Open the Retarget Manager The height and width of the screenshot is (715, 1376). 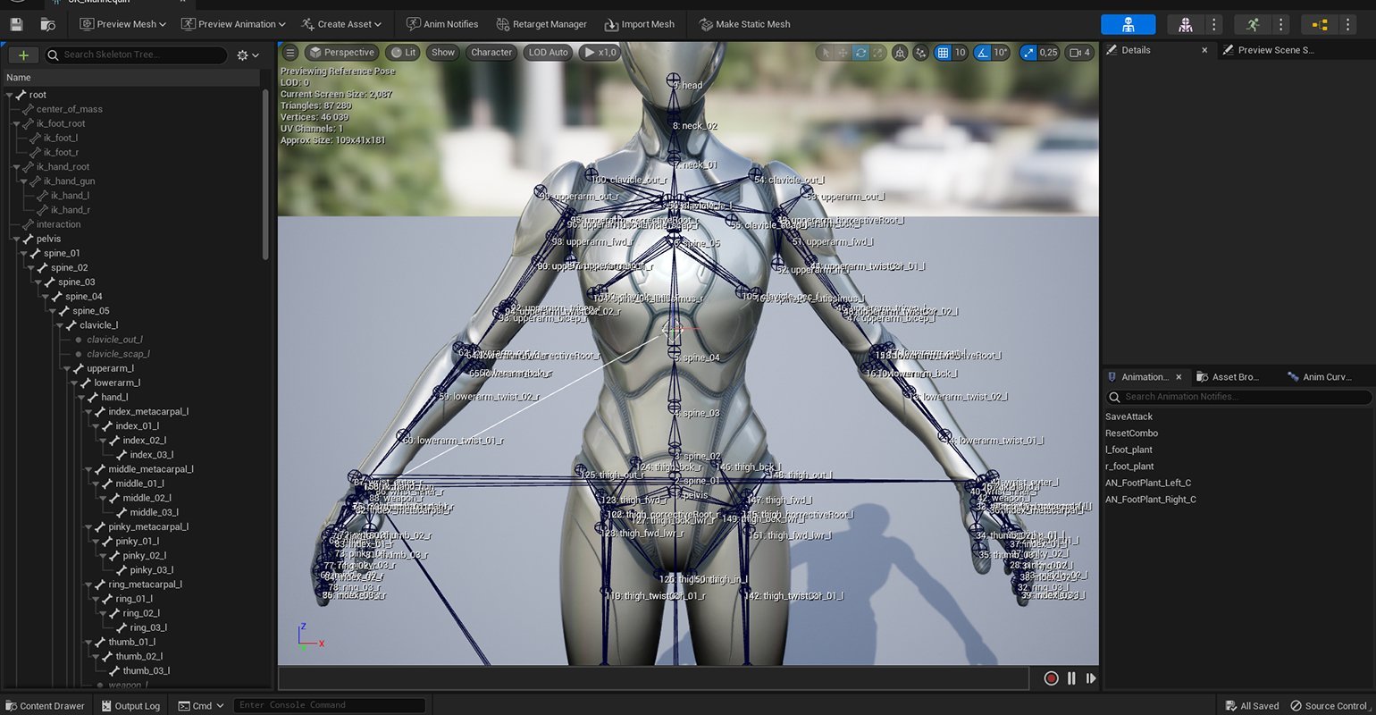coord(541,24)
